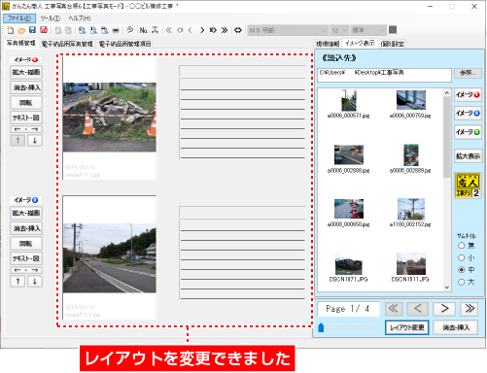Click the left-right arrow control under Image 2
Image resolution: width=487 pixels, height=373 pixels.
(x=26, y=270)
